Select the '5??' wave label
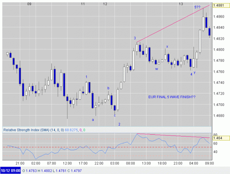The width and height of the screenshot is (230, 174). tap(197, 7)
